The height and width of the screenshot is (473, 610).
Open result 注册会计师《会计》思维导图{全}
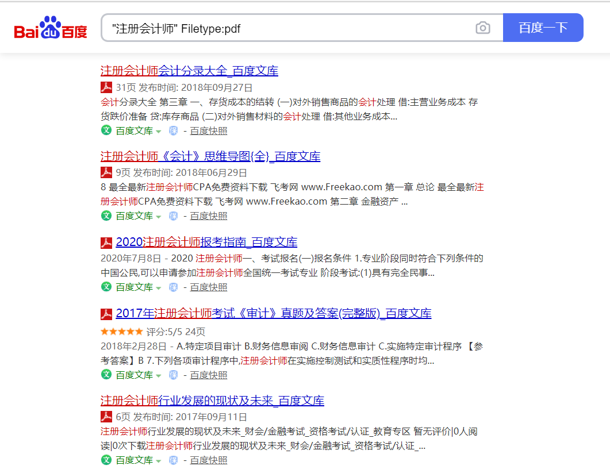pyautogui.click(x=210, y=156)
